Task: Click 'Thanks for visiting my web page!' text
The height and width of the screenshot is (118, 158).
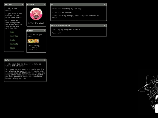Action: click(67, 9)
